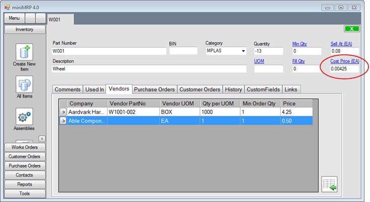Open the Reports sidebar button

[x=24, y=184]
